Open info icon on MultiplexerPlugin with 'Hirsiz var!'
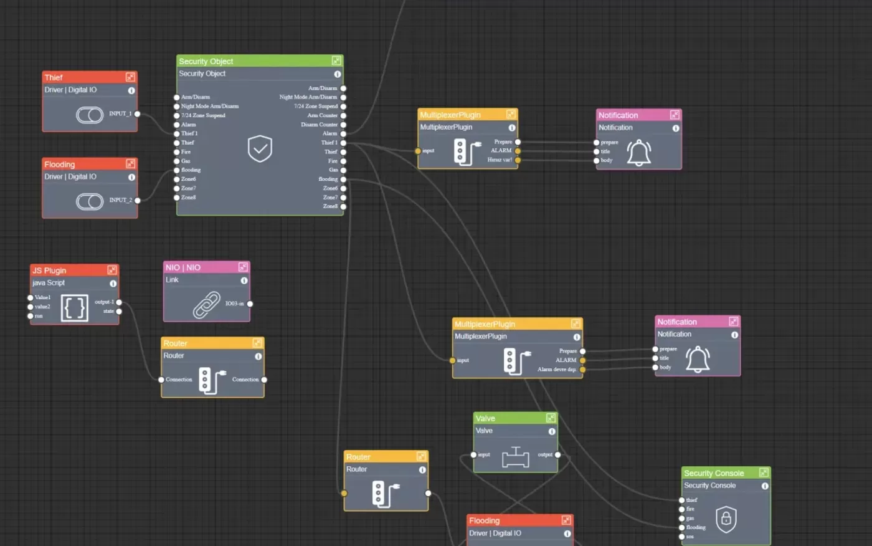 [512, 128]
